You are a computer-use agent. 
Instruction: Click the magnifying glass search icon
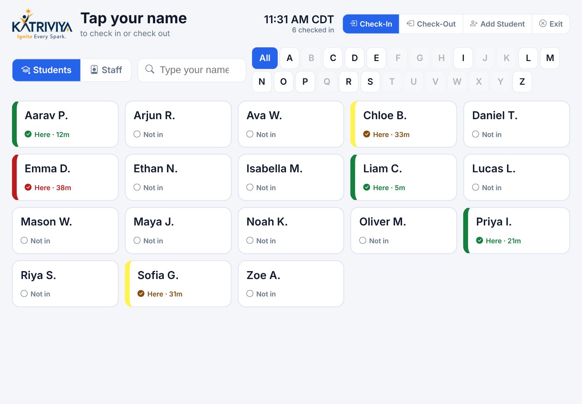coord(150,69)
